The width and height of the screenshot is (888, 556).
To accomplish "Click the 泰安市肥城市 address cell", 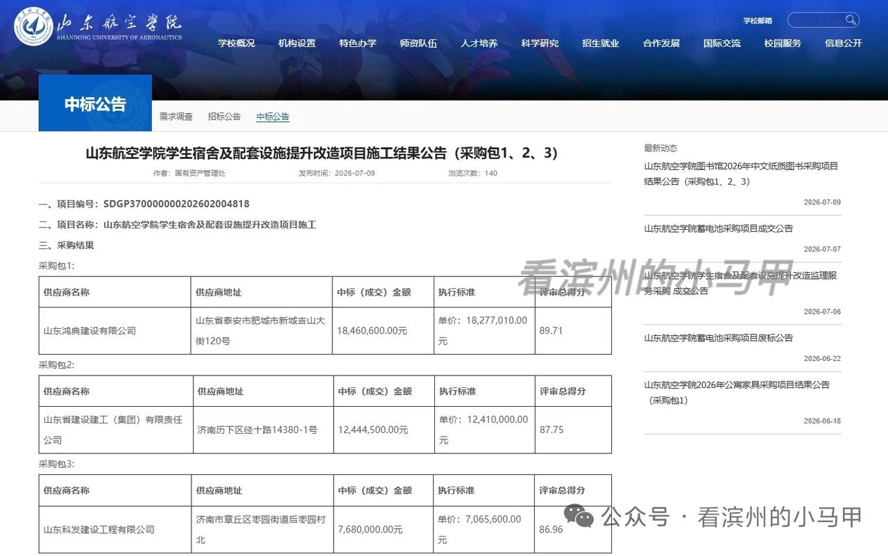I will (262, 330).
